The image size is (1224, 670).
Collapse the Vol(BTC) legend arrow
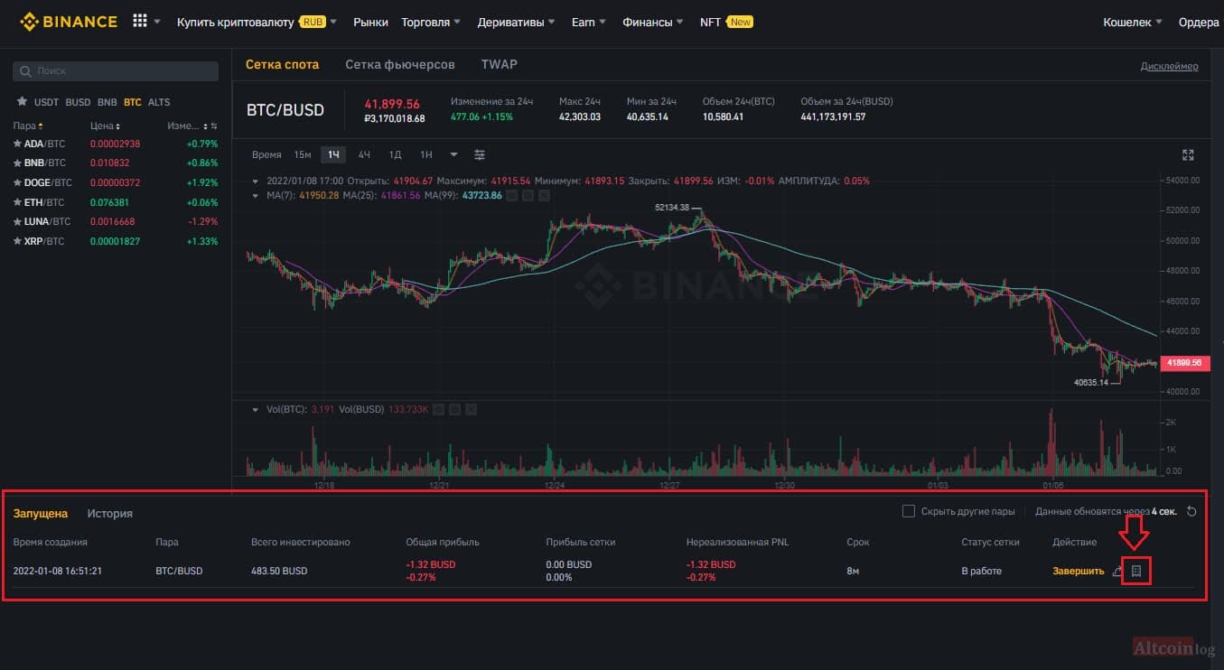256,410
